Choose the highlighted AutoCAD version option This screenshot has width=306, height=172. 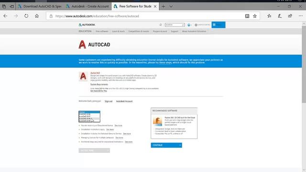point(89,118)
